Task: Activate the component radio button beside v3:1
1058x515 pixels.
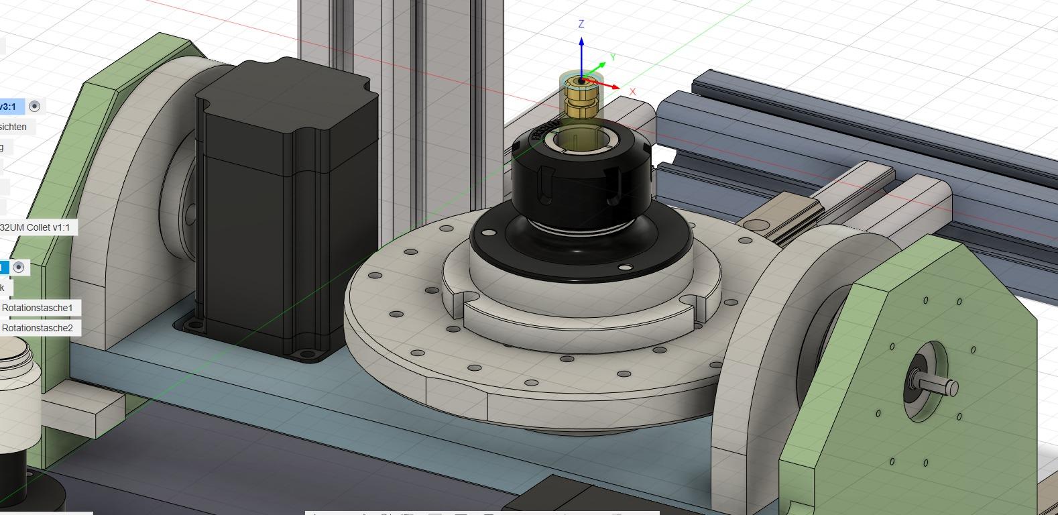Action: point(35,106)
